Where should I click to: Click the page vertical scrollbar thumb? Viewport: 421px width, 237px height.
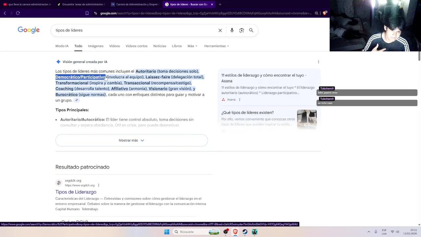419,56
